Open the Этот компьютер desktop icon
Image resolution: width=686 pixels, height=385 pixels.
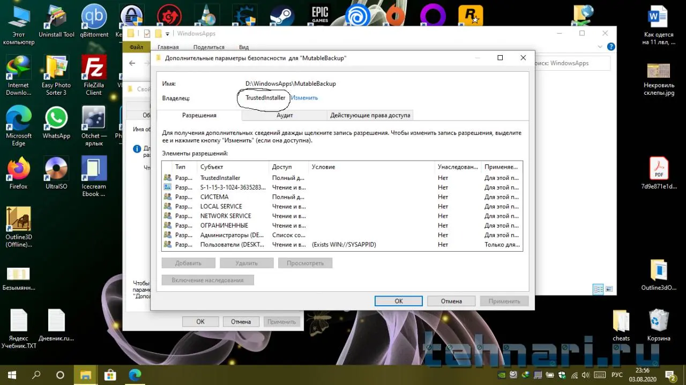(x=18, y=24)
